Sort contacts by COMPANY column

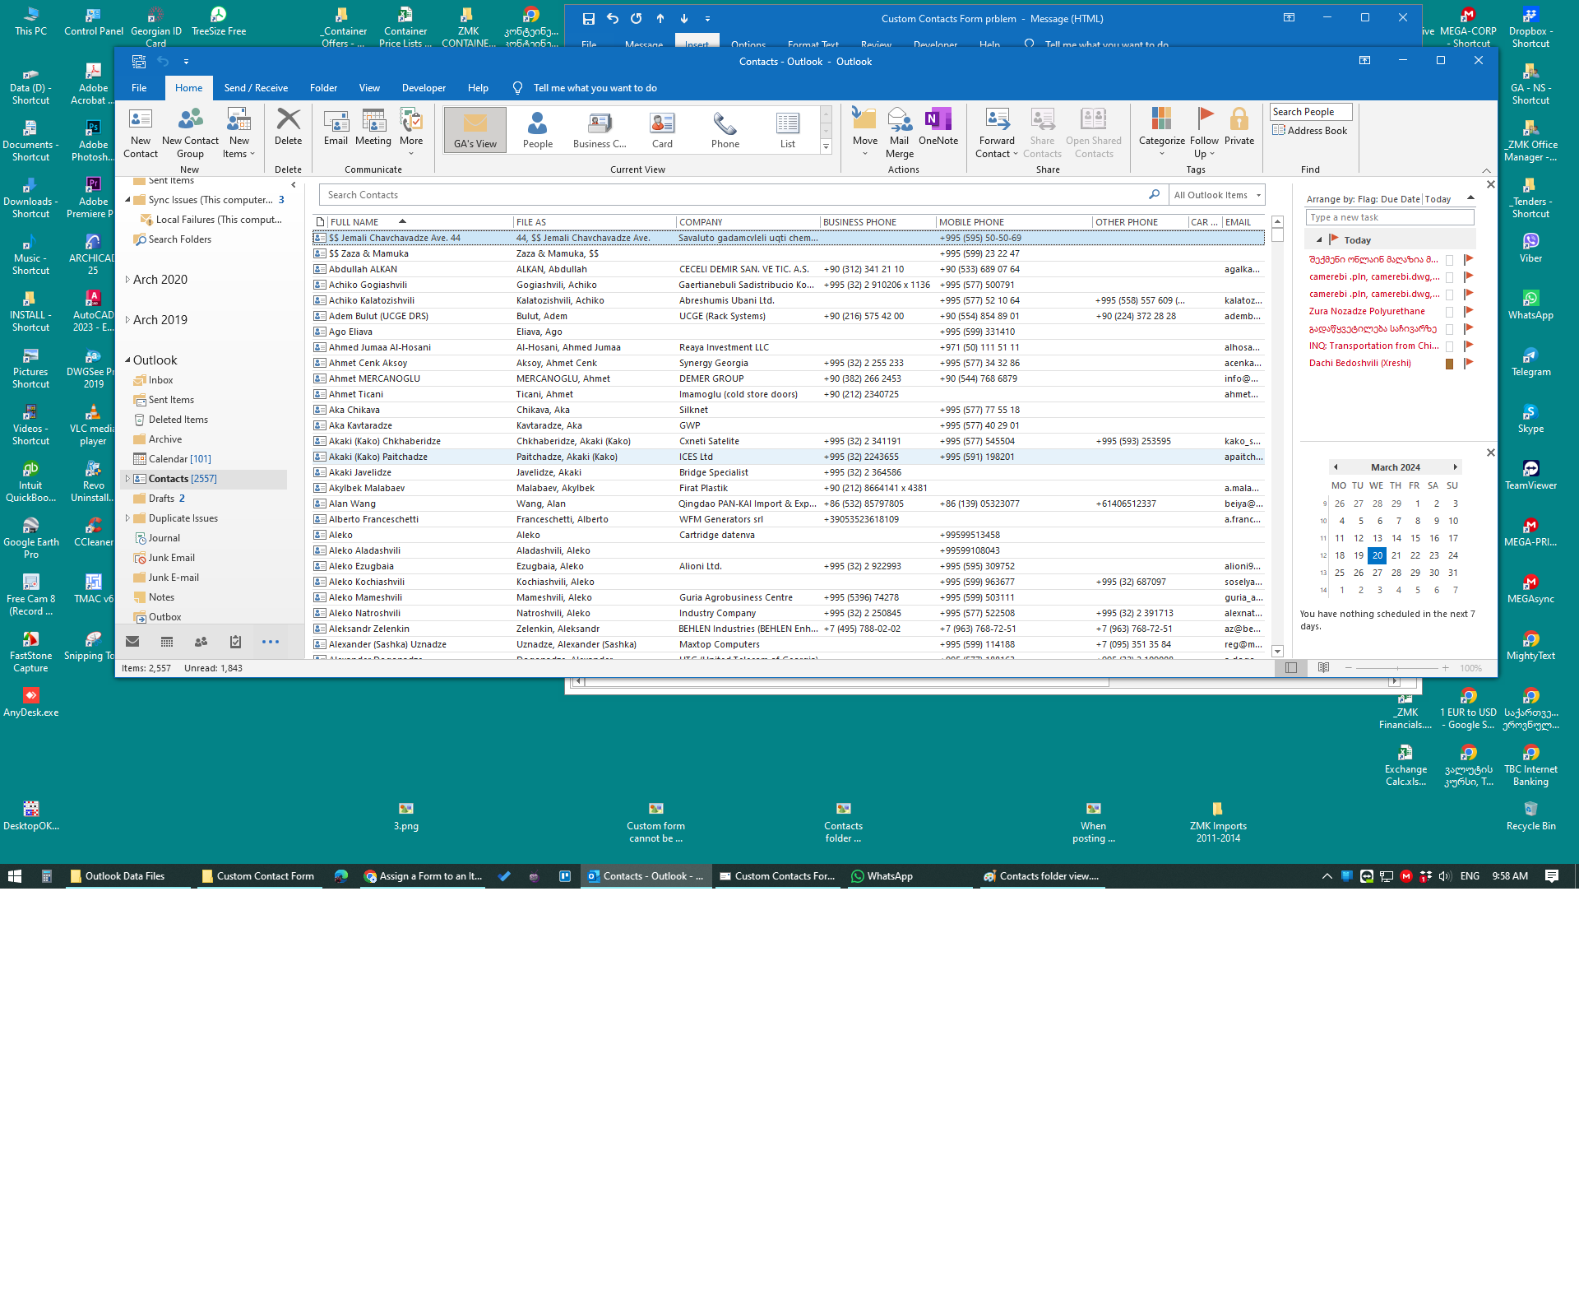click(748, 222)
